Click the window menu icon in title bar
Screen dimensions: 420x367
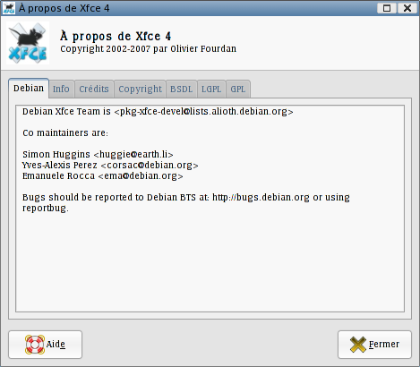[9, 8]
